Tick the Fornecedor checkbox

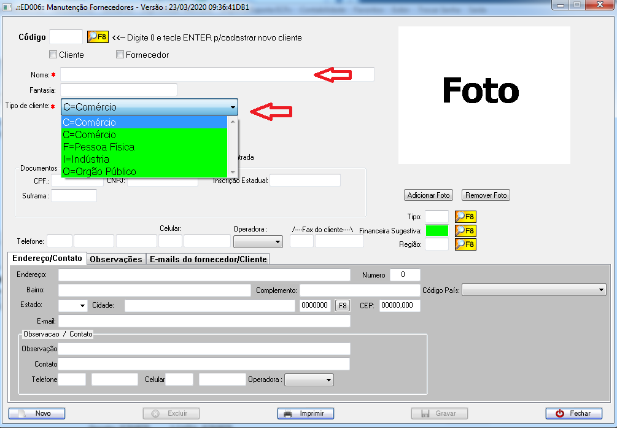[120, 55]
